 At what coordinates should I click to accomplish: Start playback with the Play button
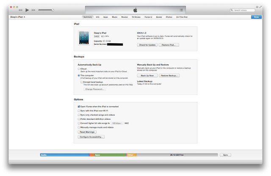[x=27, y=10]
